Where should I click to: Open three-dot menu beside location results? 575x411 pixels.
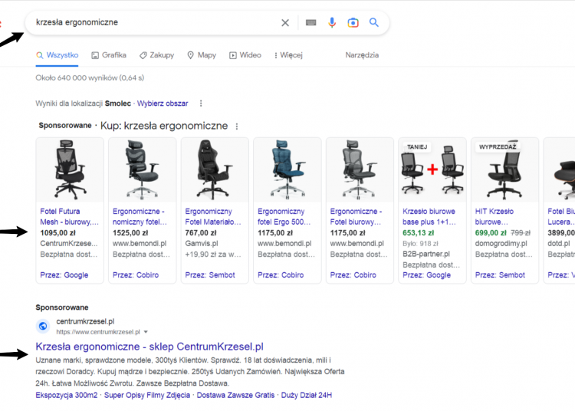[201, 104]
